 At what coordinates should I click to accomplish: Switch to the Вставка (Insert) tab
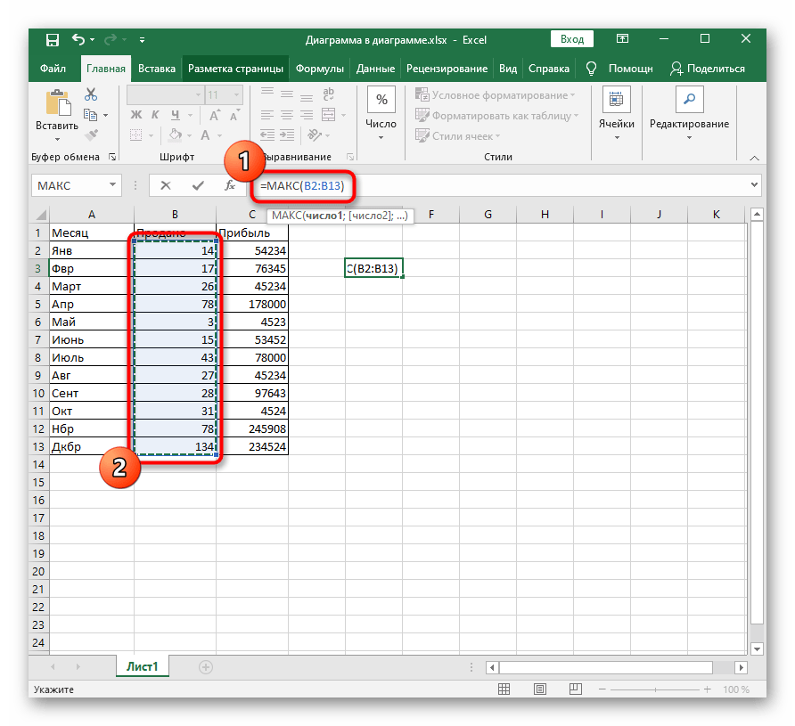(157, 69)
